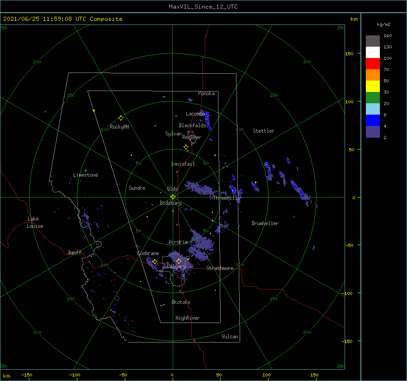
Task: Click the Strathmore label
Action: (220, 268)
